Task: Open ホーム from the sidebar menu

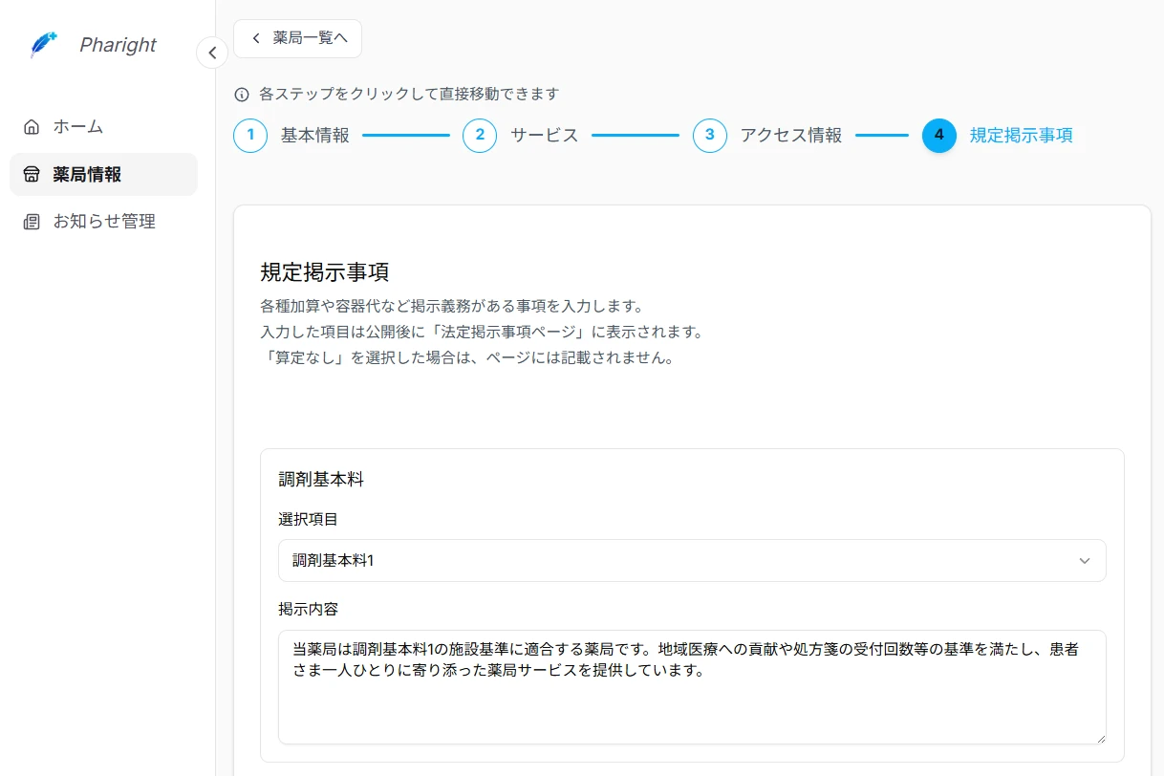Action: click(78, 127)
